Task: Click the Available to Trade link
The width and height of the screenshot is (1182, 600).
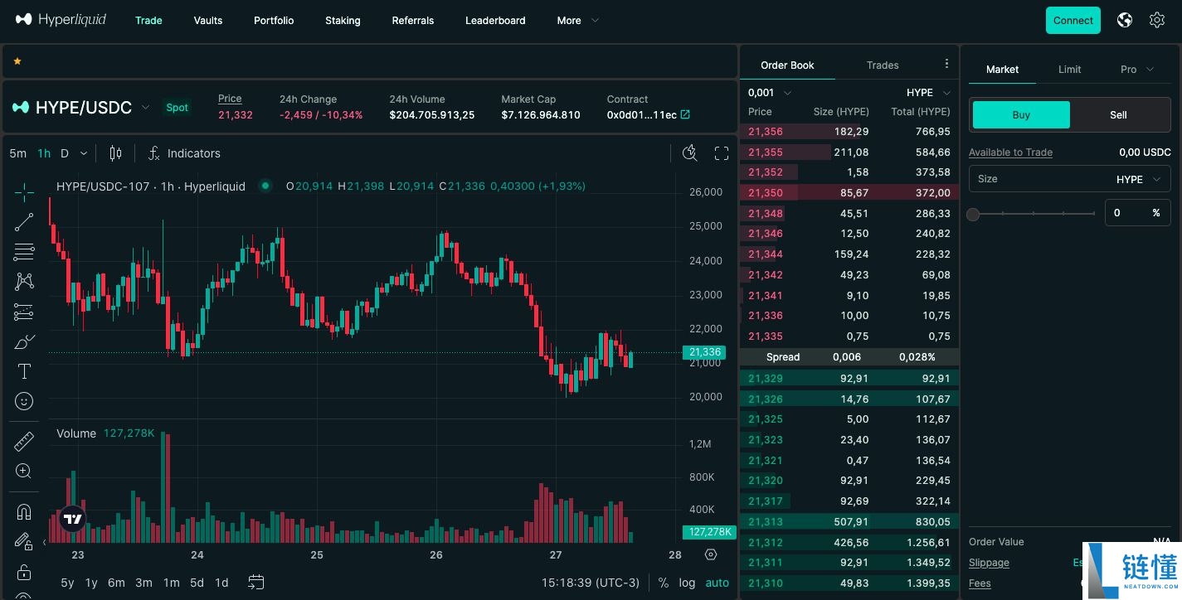Action: (x=1010, y=152)
